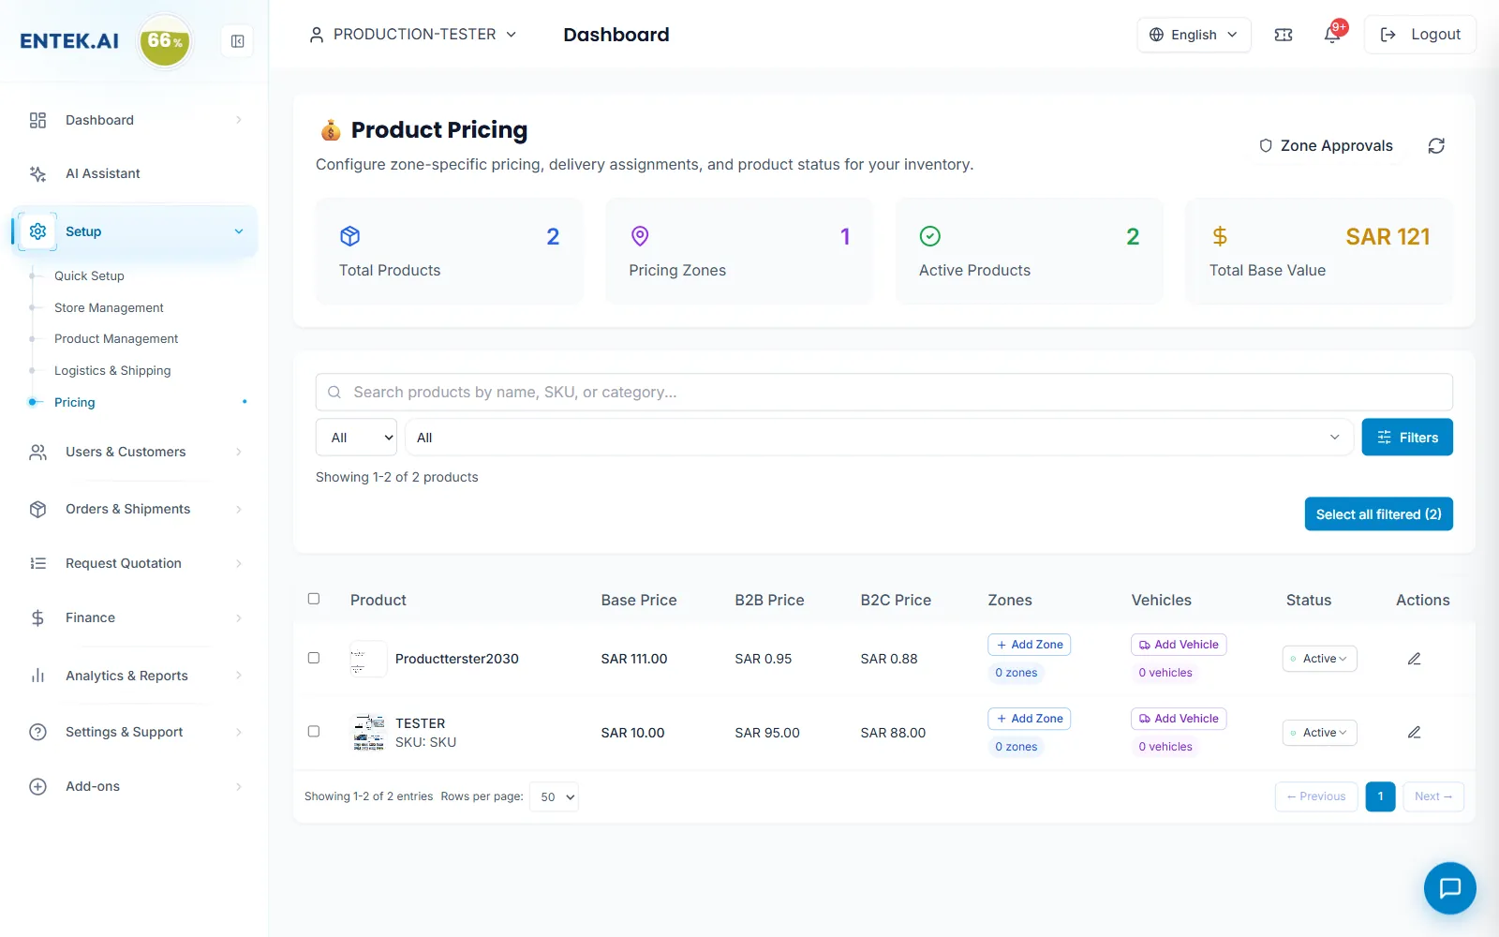Viewport: 1499px width, 937px height.
Task: Click the Dashboard grid icon in sidebar
Action: 37,120
